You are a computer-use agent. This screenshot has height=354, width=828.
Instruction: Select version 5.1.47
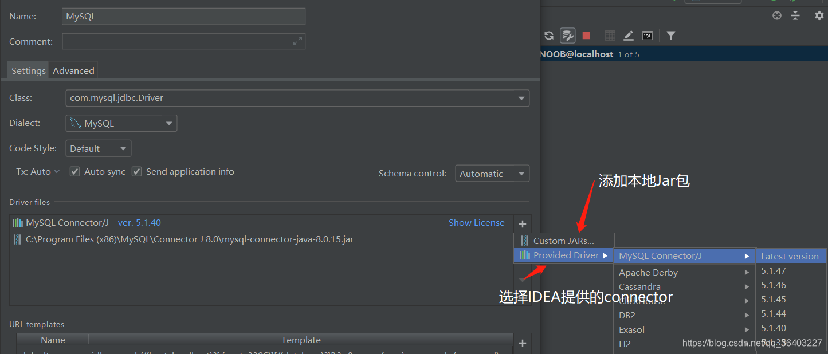(791, 270)
